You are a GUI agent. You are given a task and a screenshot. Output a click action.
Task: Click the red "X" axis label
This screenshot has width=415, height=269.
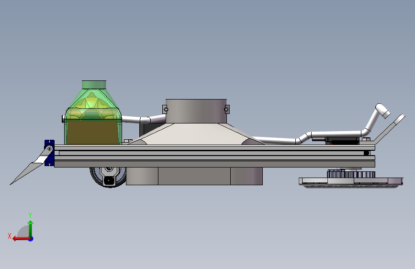(10, 236)
